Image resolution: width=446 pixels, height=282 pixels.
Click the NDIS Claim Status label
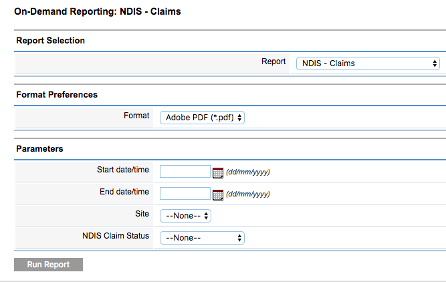[116, 236]
